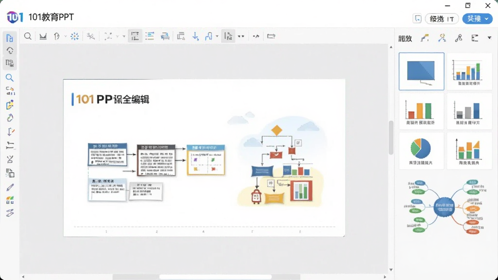Select the grey and blue bar chart thumbnail
The image size is (498, 280).
click(x=469, y=111)
